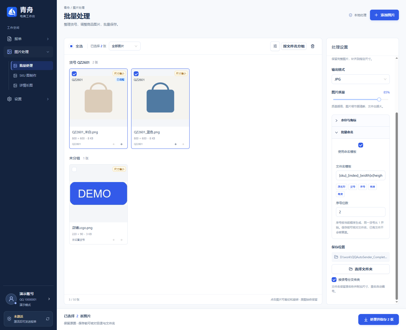This screenshot has width=406, height=330.
Task: Move 店铺Logo.png right with arrow
Action: tap(121, 240)
